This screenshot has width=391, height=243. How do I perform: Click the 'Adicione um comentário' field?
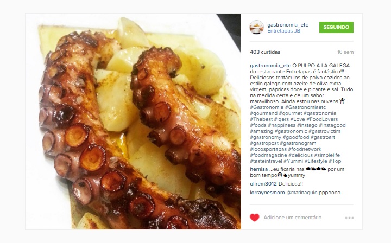click(294, 218)
